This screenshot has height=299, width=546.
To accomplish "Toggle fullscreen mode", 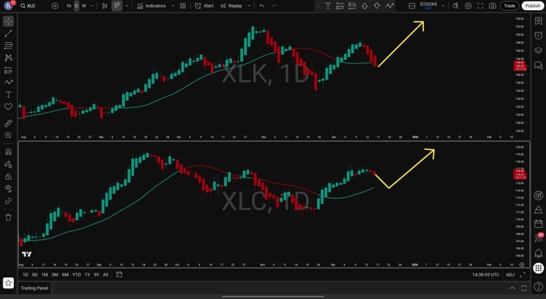I will (480, 6).
